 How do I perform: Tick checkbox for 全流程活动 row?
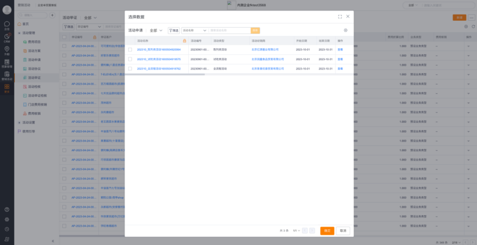pyautogui.click(x=130, y=69)
